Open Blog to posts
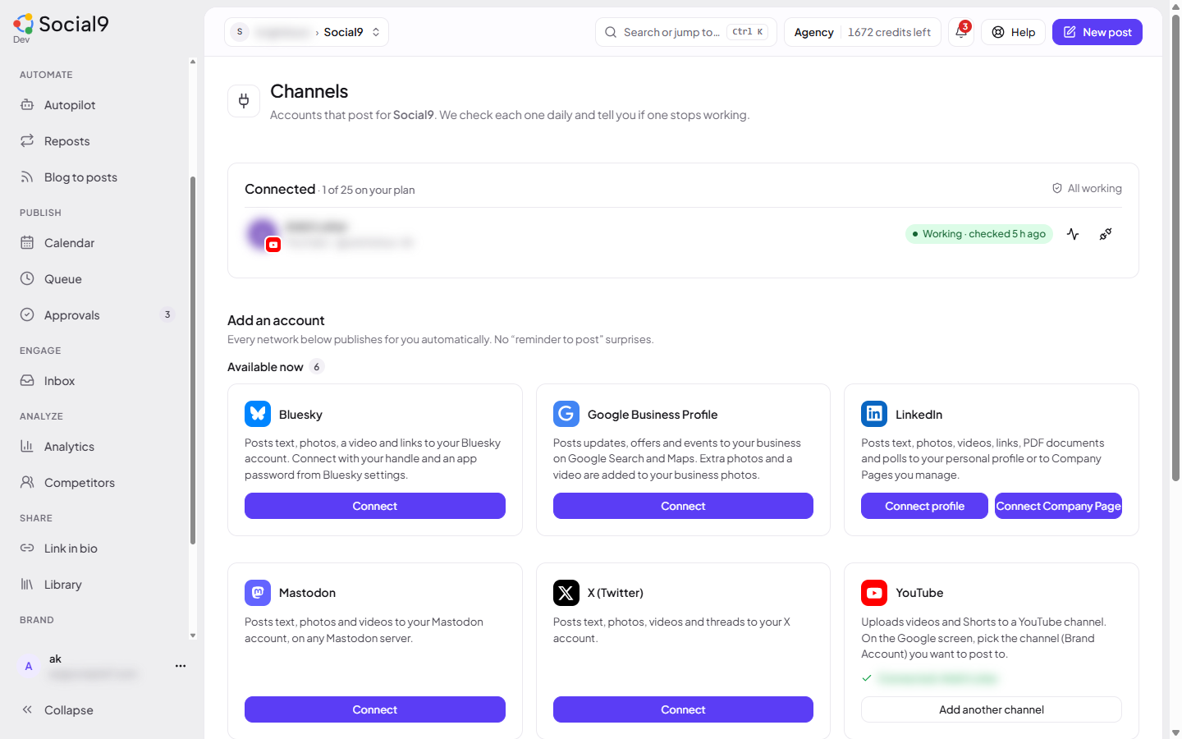The image size is (1182, 739). pyautogui.click(x=98, y=177)
